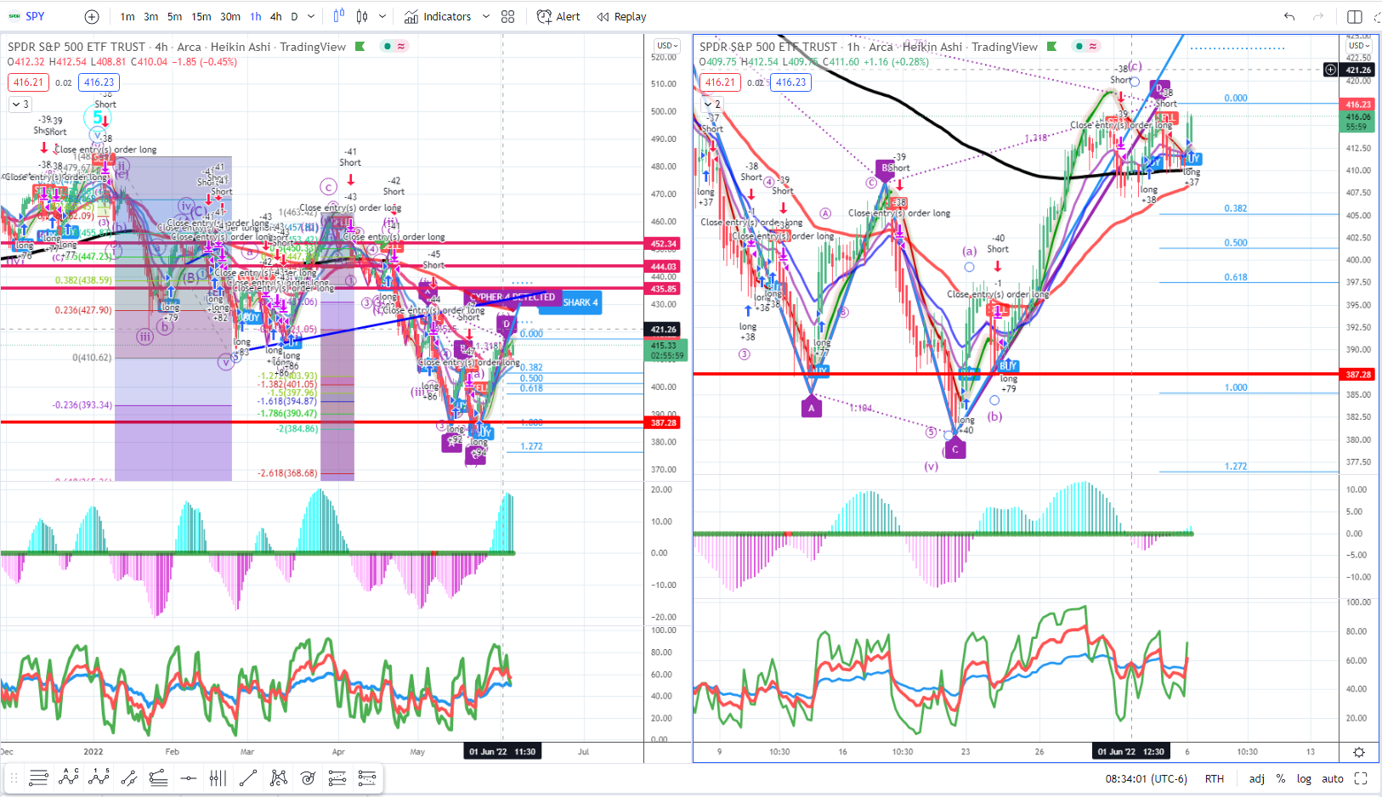This screenshot has width=1382, height=797.
Task: Open indicator templates grid icon
Action: click(508, 17)
